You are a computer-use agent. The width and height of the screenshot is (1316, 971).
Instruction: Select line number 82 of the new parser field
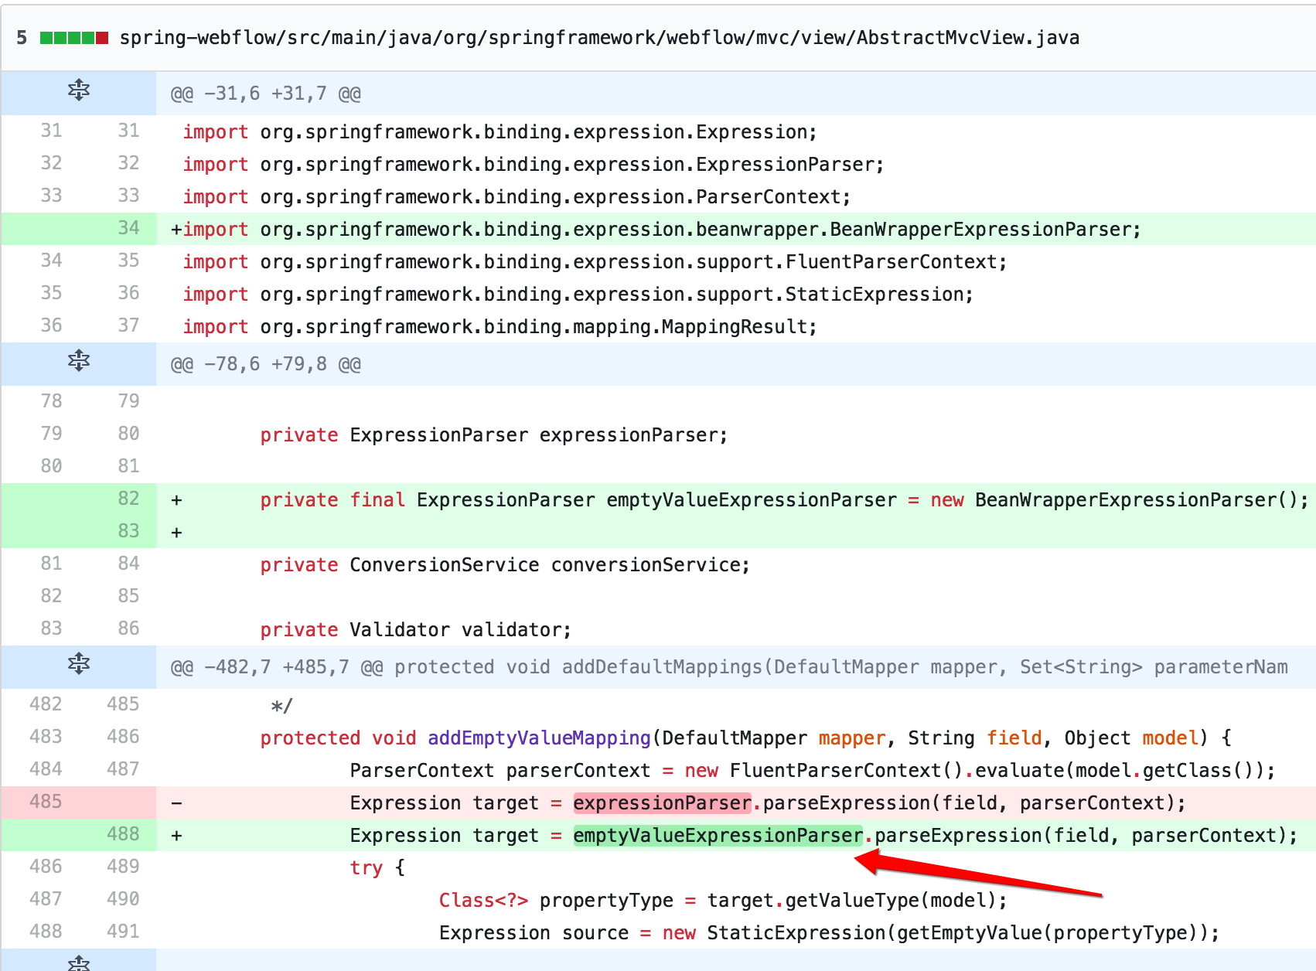coord(128,499)
